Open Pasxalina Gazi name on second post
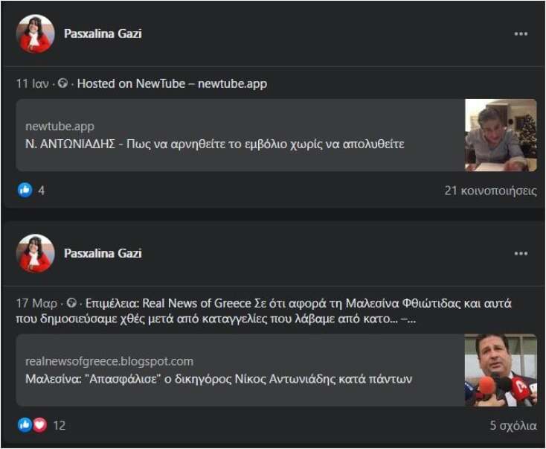546x449 pixels. (x=103, y=253)
